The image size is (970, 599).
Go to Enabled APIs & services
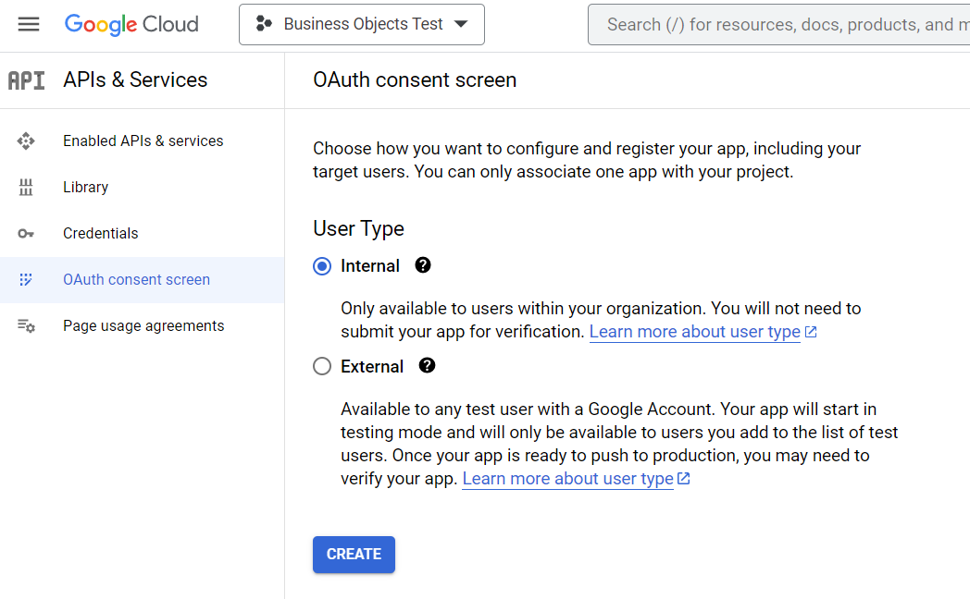(143, 141)
